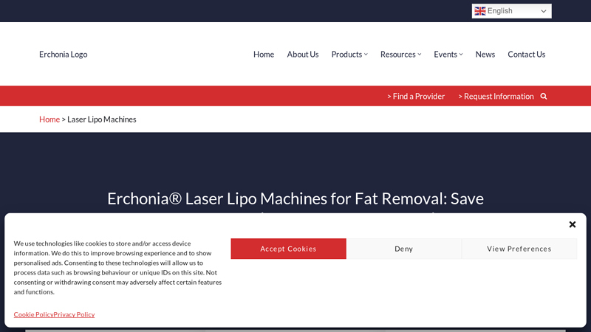Viewport: 591px width, 332px height.
Task: Click Laser Lipo Machines breadcrumb text
Action: tap(102, 120)
